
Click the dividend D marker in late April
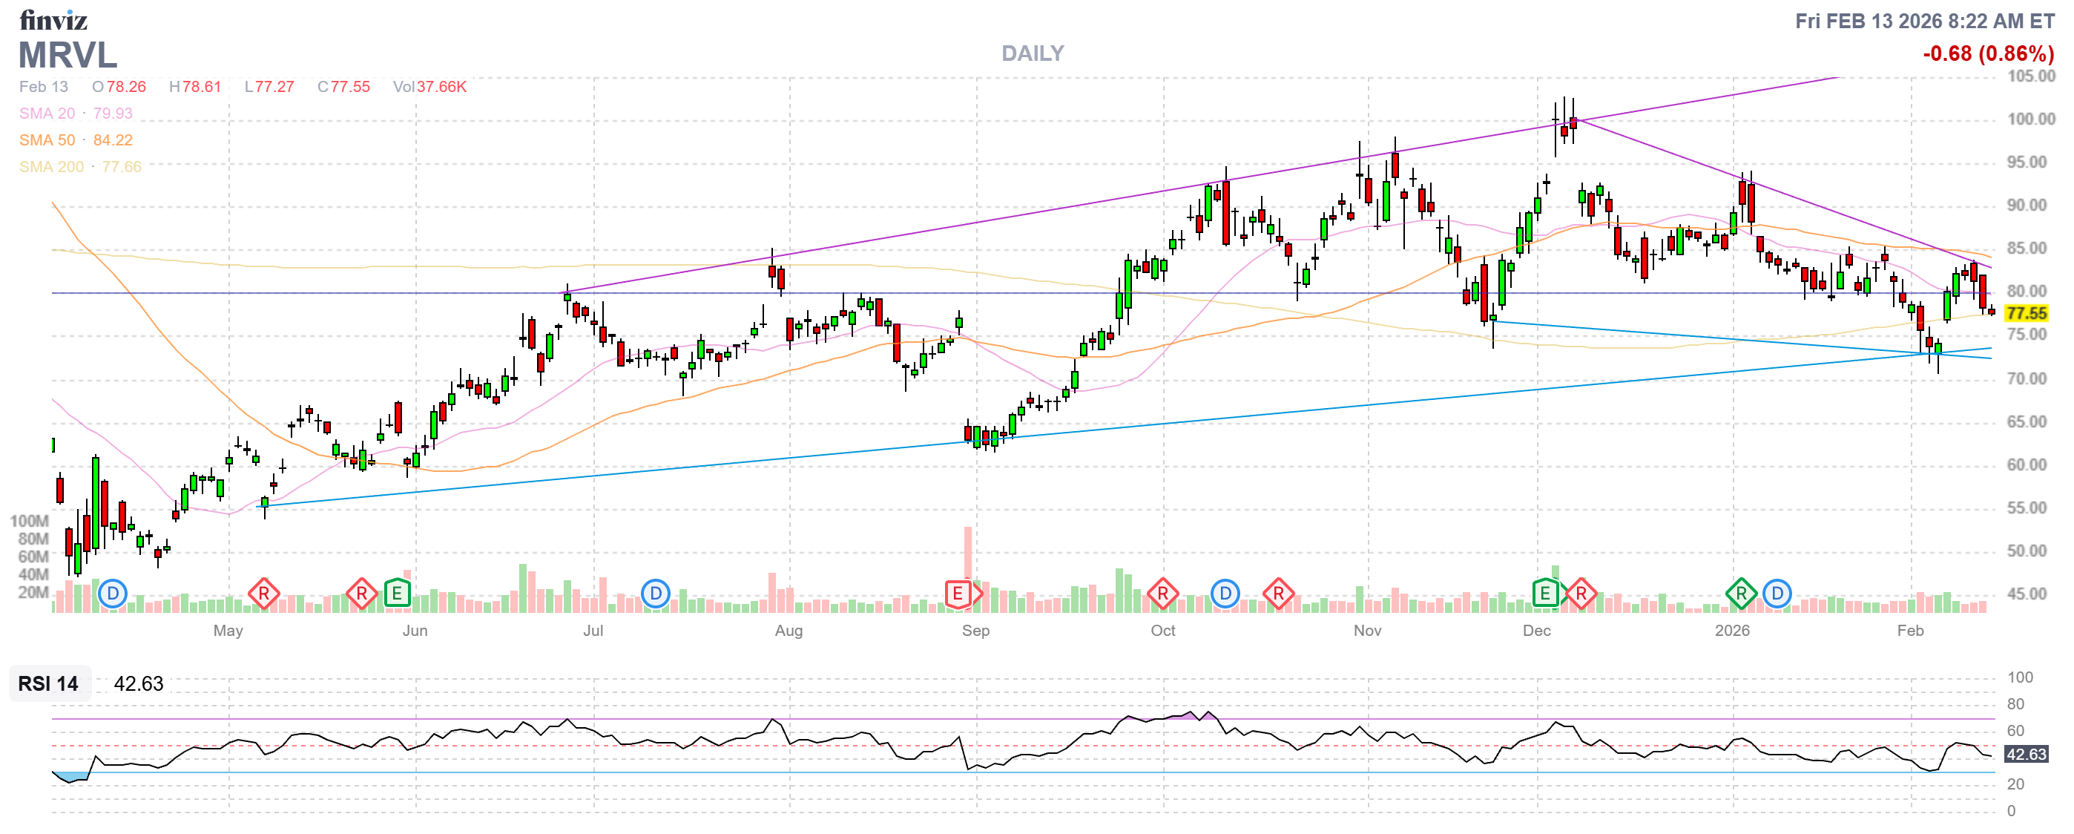tap(113, 594)
